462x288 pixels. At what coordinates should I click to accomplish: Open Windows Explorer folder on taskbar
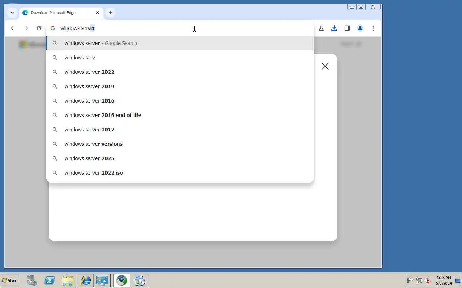pyautogui.click(x=67, y=280)
